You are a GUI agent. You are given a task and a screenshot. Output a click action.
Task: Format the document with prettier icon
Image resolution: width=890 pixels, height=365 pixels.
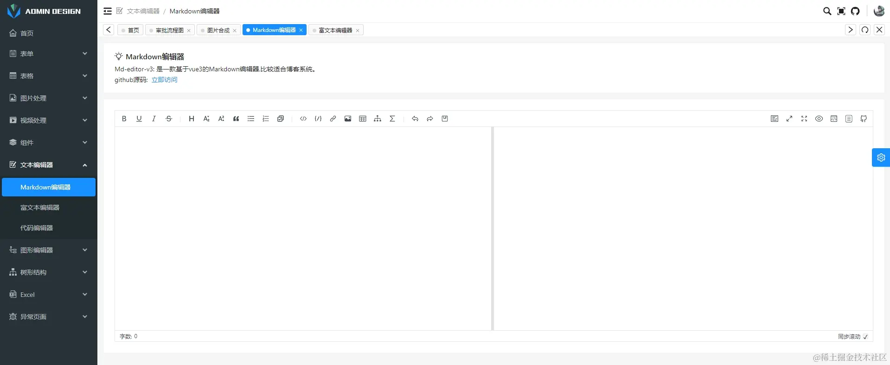point(775,119)
